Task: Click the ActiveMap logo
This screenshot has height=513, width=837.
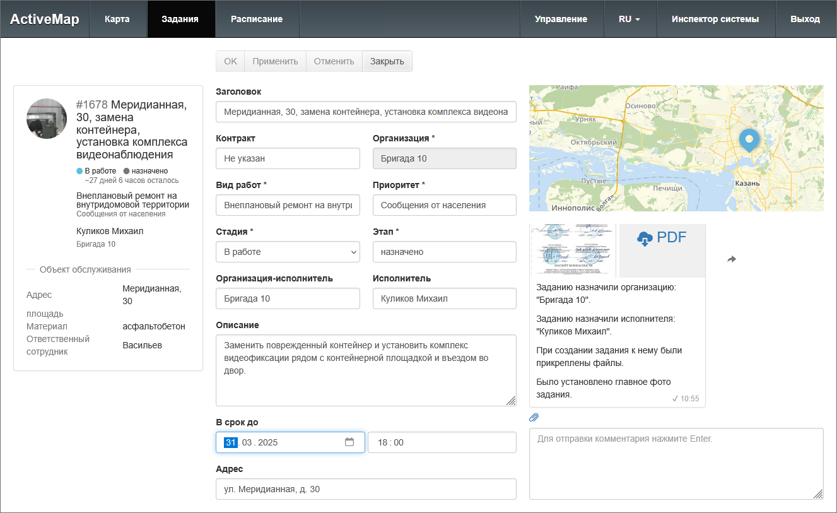Action: (x=45, y=19)
